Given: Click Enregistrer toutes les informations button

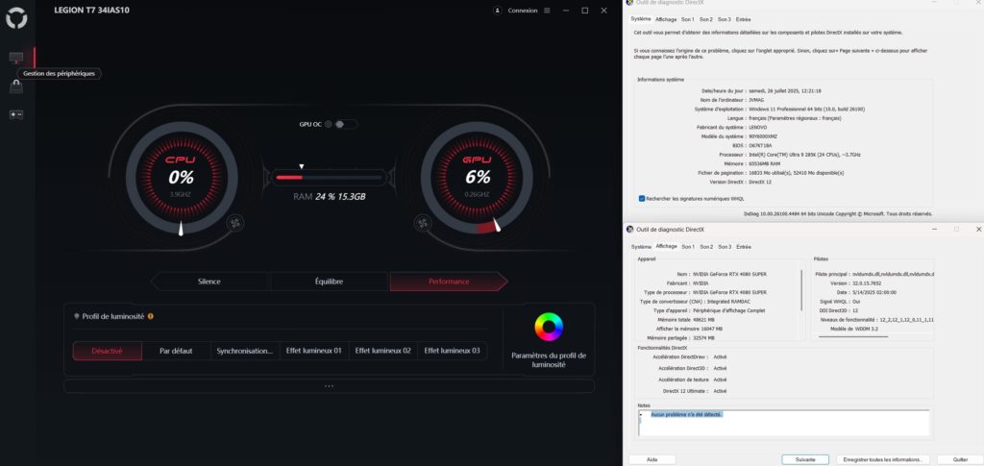Looking at the screenshot, I should click(x=883, y=459).
